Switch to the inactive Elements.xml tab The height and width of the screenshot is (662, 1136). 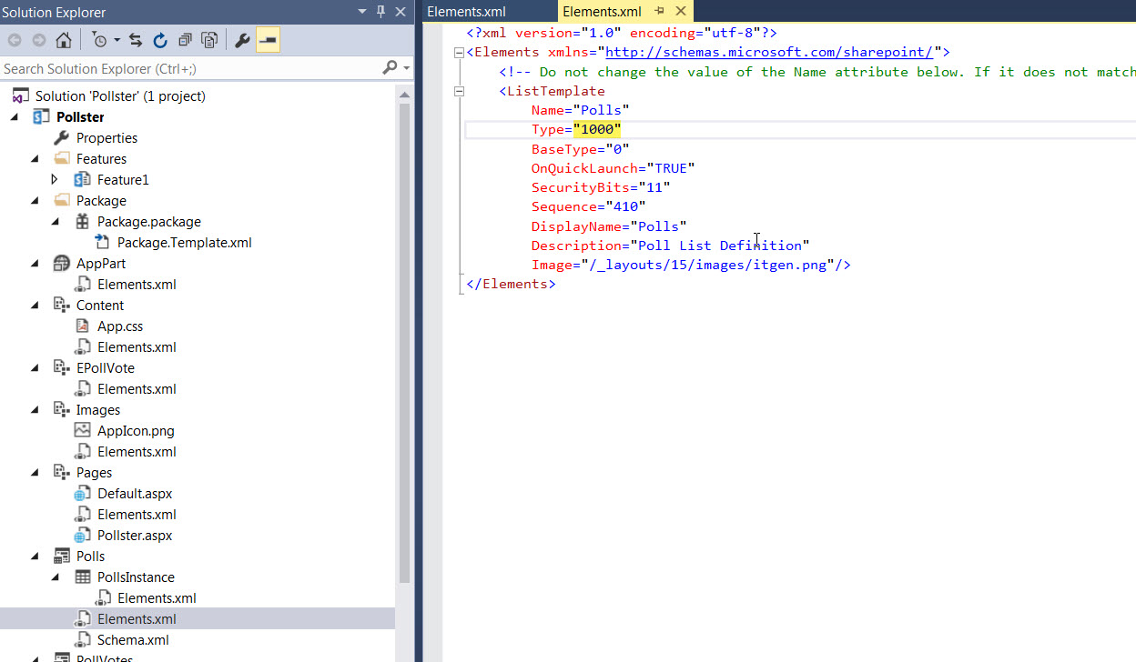pyautogui.click(x=466, y=12)
